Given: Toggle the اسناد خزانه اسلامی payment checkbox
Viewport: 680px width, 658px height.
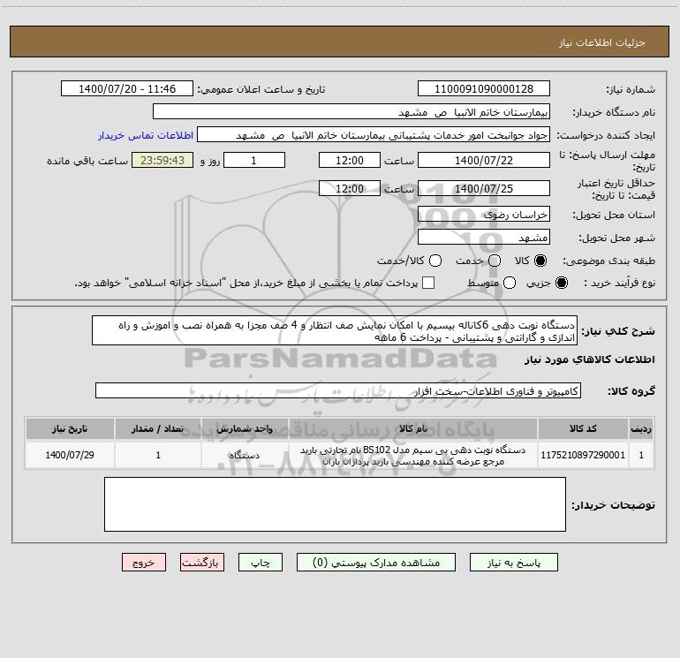Looking at the screenshot, I should pos(428,283).
